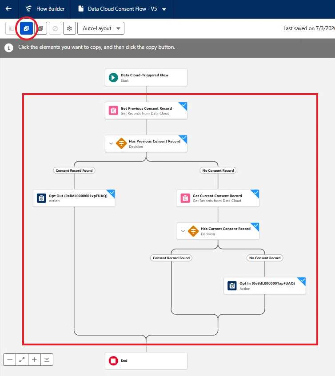Click the back arrow icon
This screenshot has height=376, width=335.
tap(8, 9)
